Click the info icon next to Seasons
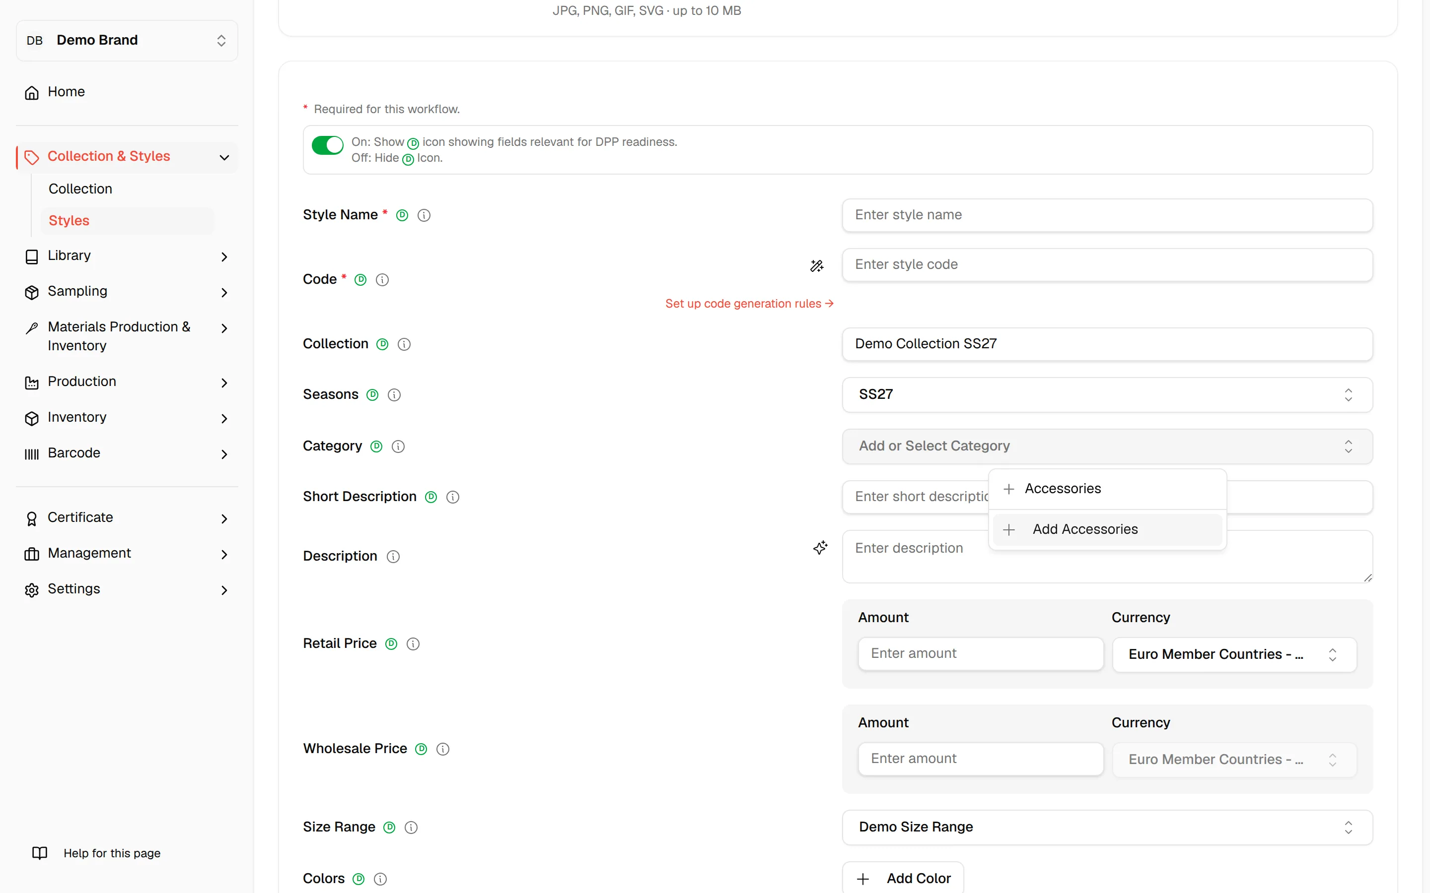1430x893 pixels. [x=394, y=395]
